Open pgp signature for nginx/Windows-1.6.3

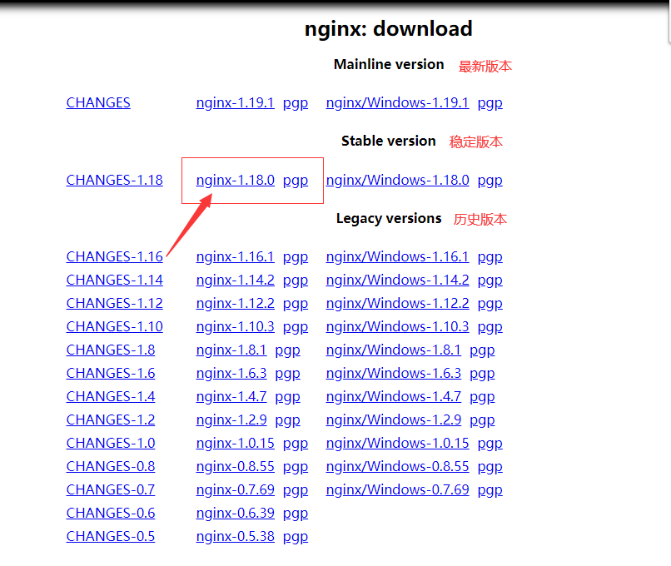tap(482, 374)
